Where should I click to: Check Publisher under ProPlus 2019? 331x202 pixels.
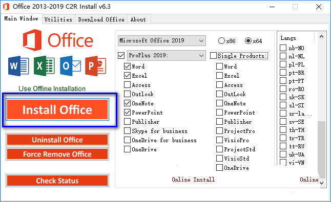[x=127, y=122]
